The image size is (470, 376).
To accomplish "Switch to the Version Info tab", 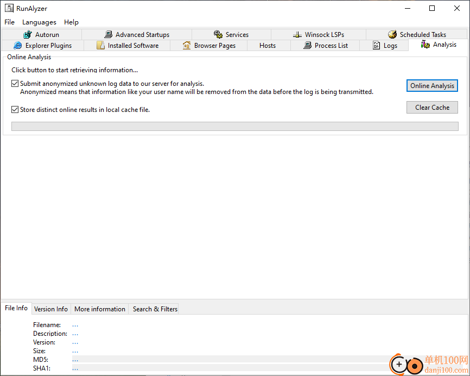I will click(51, 309).
